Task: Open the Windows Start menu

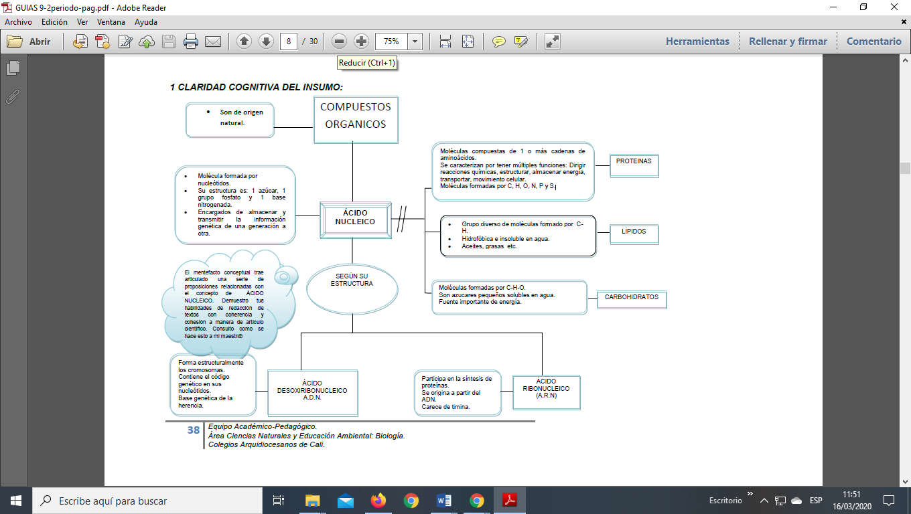Action: [x=16, y=501]
